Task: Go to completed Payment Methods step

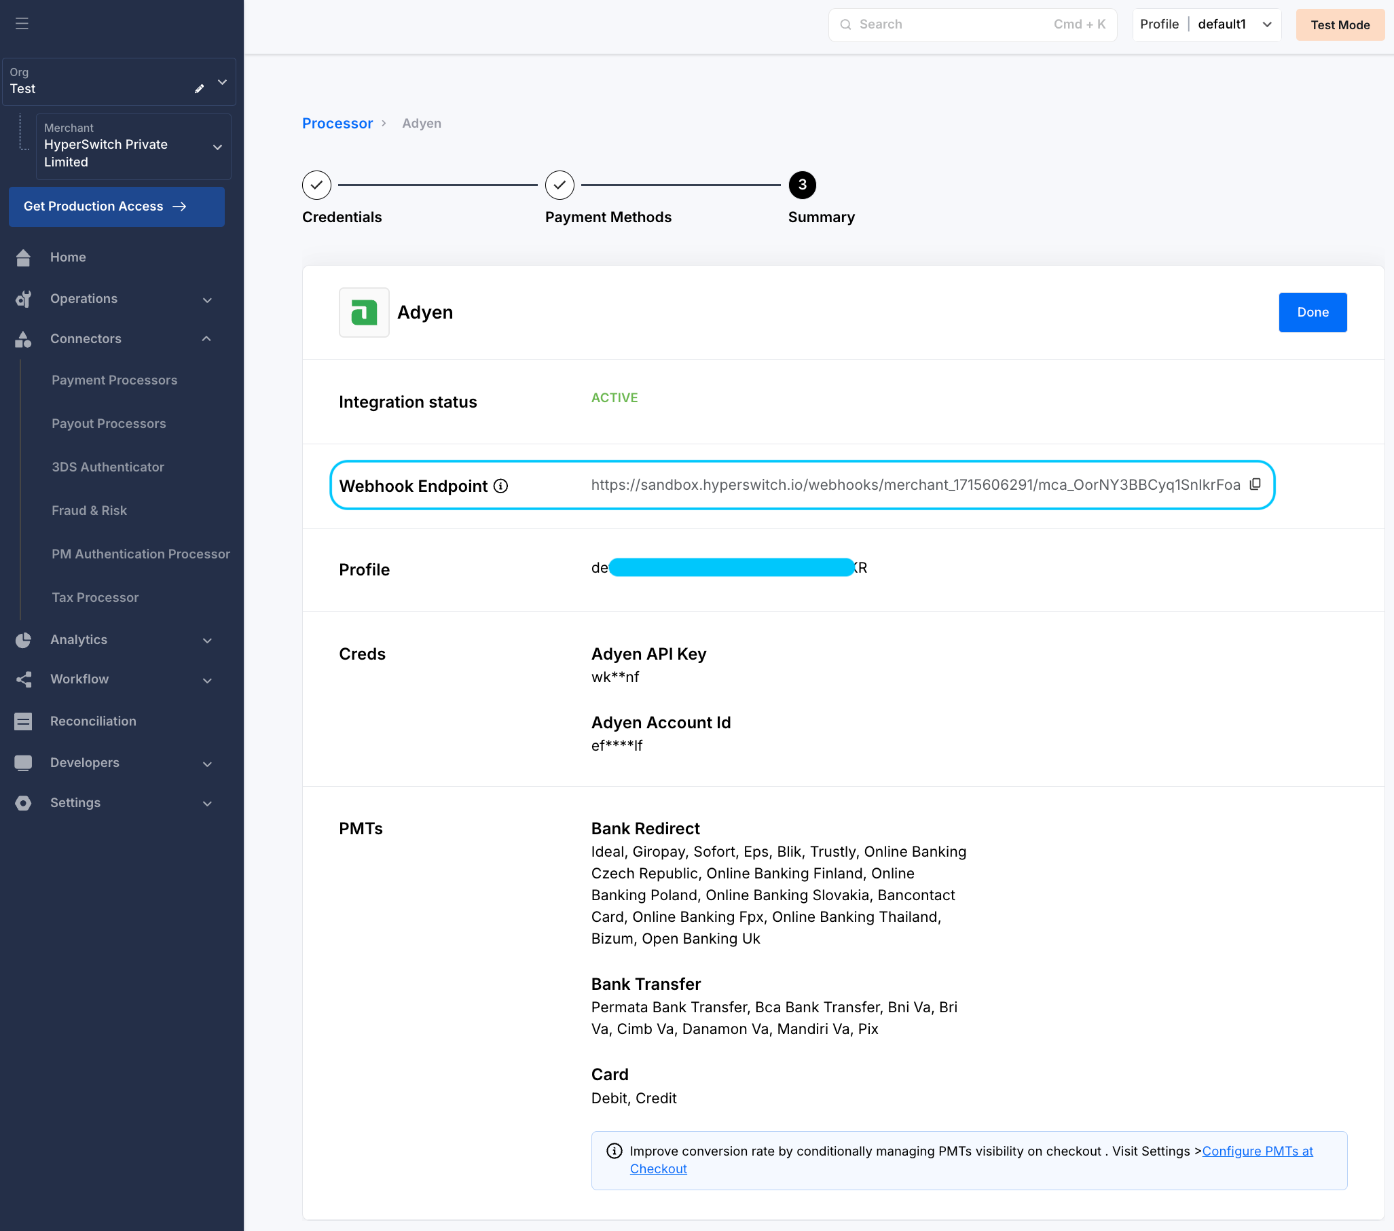Action: click(x=560, y=185)
